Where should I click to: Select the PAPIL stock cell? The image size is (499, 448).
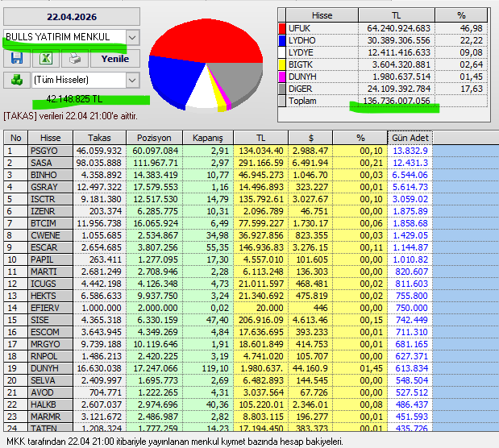click(x=50, y=259)
